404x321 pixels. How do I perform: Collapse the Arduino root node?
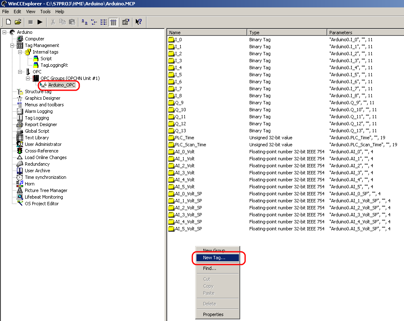pos(5,32)
